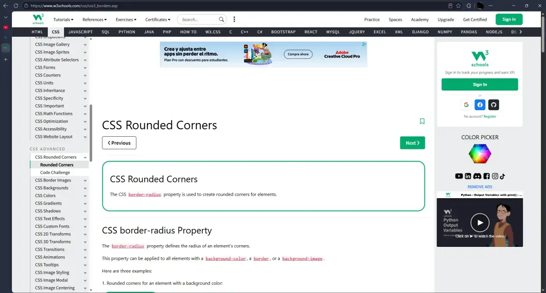Open the browser ellipsis settings menu
This screenshot has width=546, height=293.
[x=491, y=6]
